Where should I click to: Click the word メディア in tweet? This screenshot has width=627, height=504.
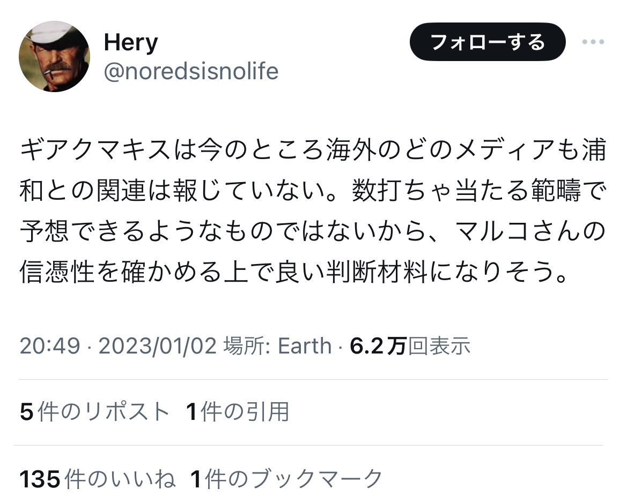click(509, 152)
